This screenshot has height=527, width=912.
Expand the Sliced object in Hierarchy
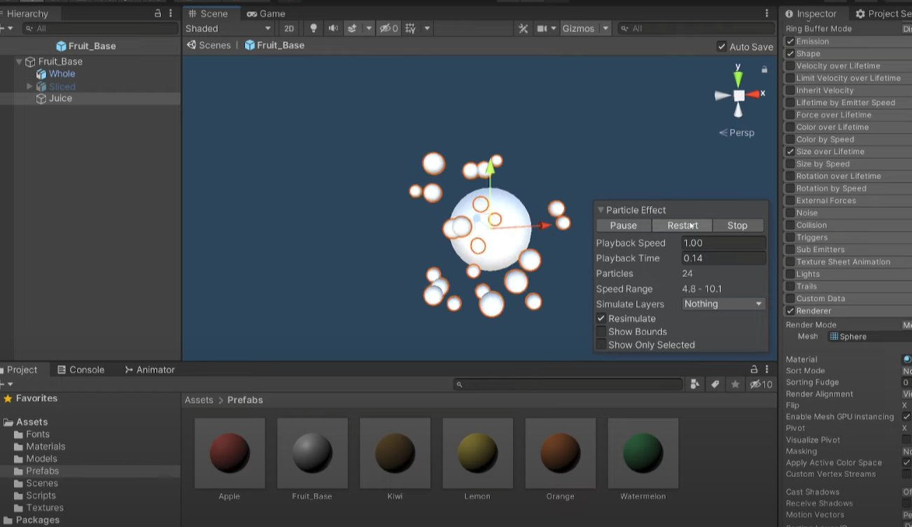tap(29, 87)
